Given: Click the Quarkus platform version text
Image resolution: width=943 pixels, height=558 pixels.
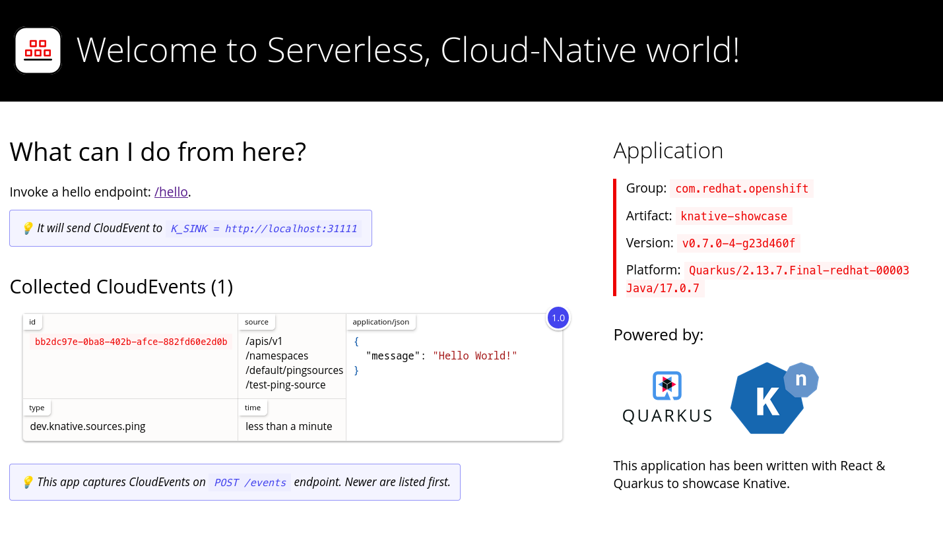Looking at the screenshot, I should 798,270.
